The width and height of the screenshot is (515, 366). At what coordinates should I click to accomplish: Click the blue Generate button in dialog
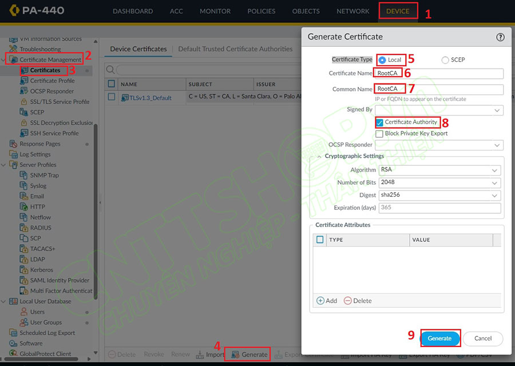coord(439,339)
